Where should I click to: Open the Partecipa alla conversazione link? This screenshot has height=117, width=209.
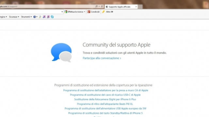(102, 58)
